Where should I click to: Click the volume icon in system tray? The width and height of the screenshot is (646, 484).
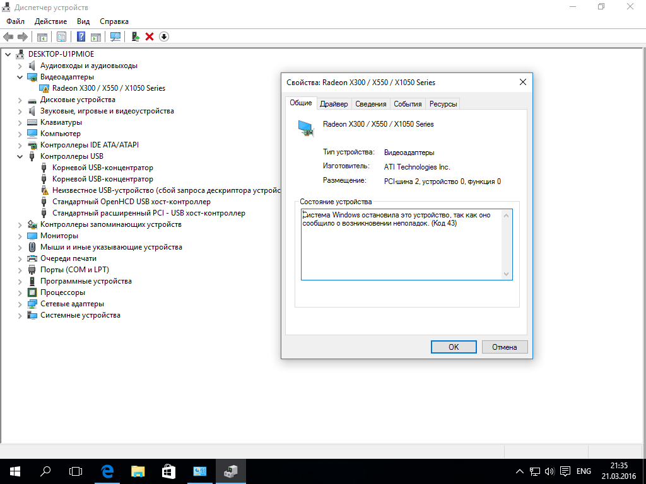(549, 471)
